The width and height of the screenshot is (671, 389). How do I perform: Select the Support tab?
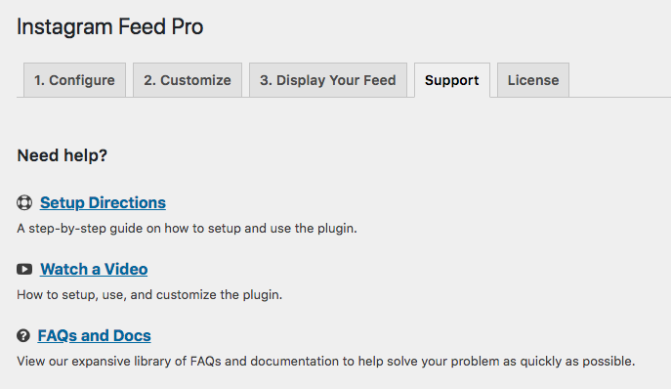tap(452, 80)
